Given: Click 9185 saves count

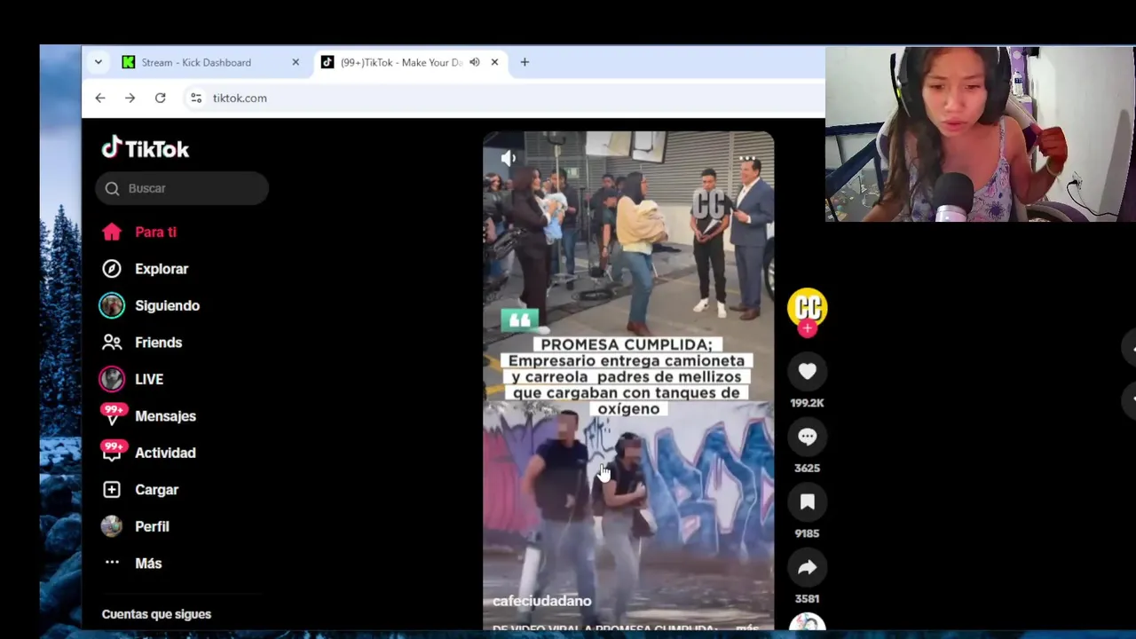Looking at the screenshot, I should click(x=807, y=533).
